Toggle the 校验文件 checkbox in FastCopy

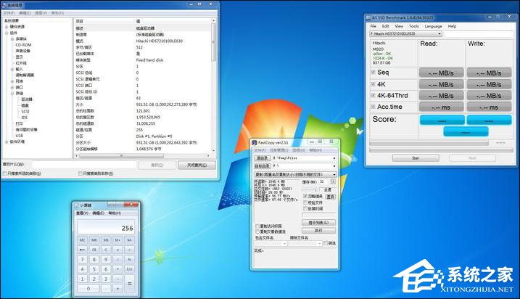[x=305, y=202]
